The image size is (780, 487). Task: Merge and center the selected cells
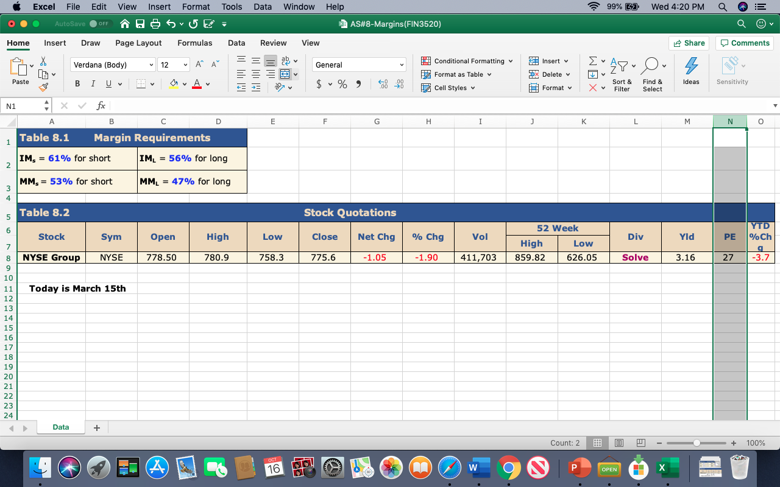point(285,74)
